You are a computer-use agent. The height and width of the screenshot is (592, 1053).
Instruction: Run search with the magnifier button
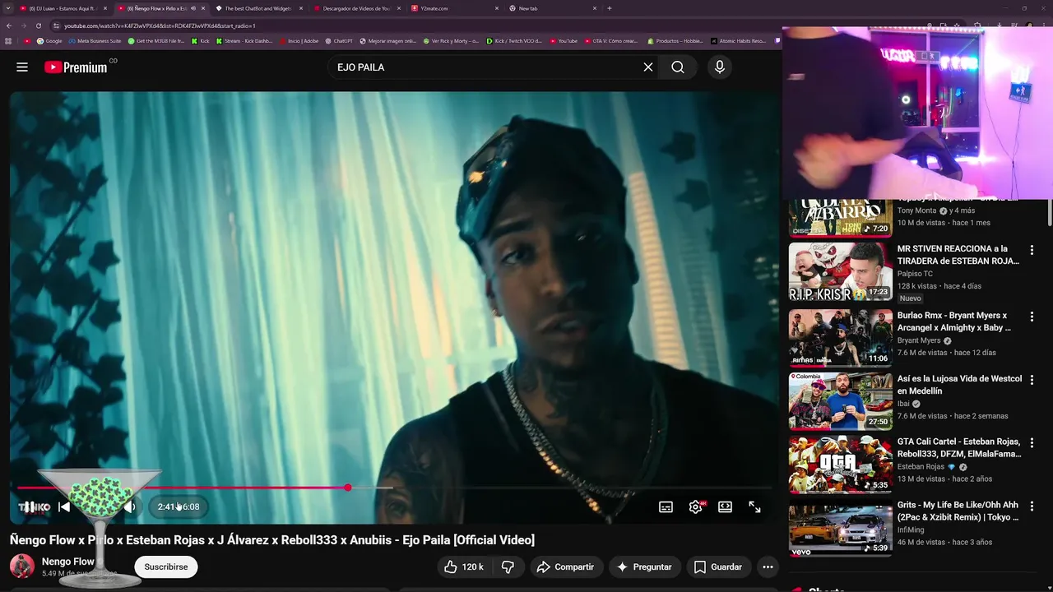click(x=678, y=67)
